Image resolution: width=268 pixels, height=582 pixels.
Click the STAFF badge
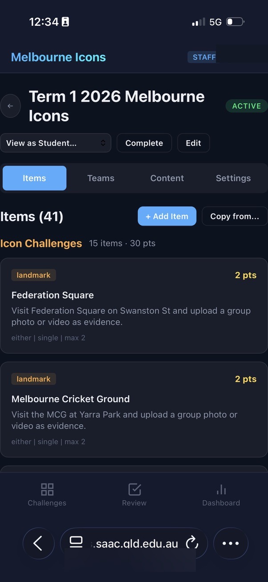point(203,57)
